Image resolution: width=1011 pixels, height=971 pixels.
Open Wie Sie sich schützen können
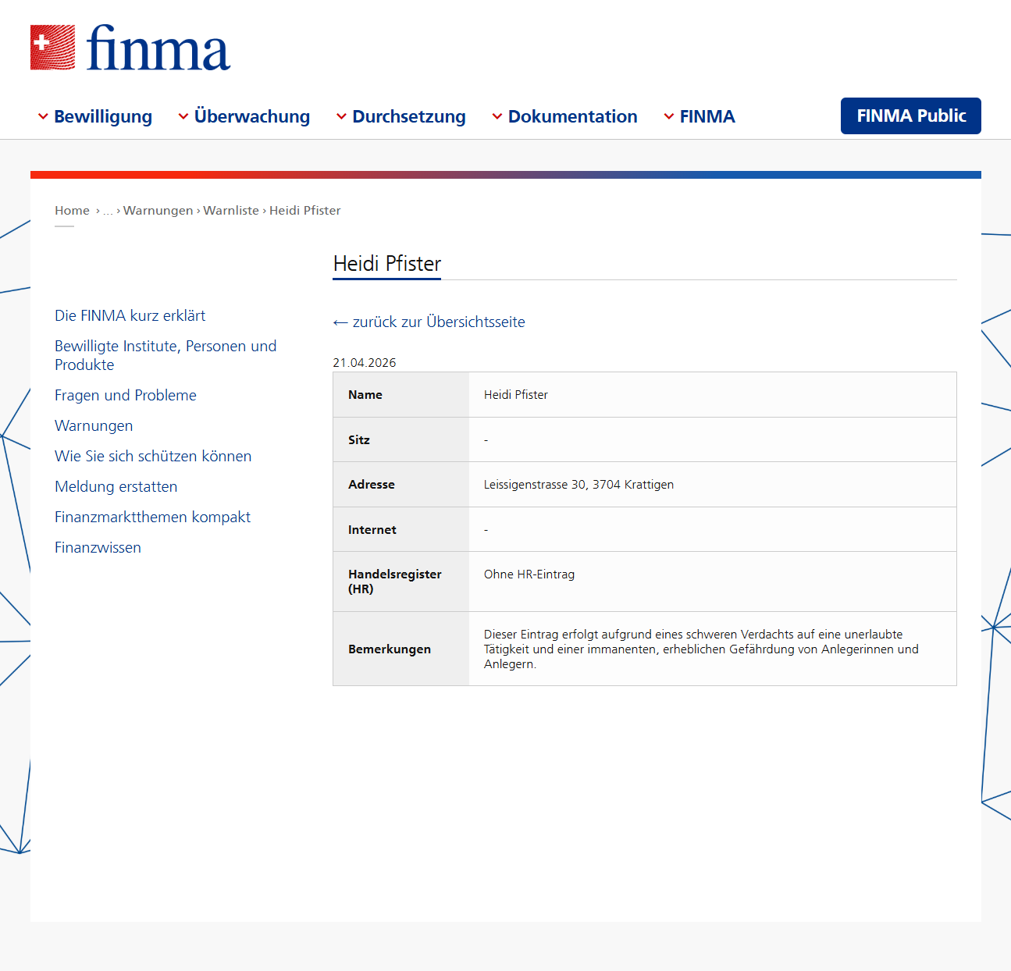click(153, 456)
